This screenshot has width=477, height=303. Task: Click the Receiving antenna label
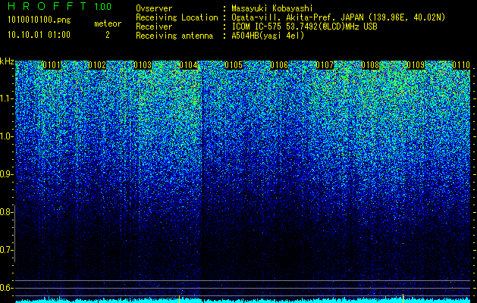(x=174, y=36)
